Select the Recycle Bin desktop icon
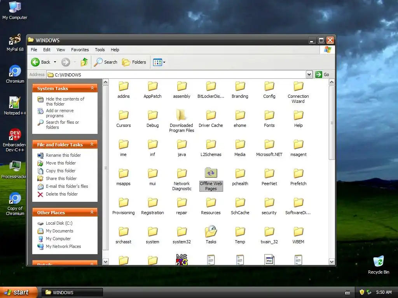Viewport: 398px width, 298px height. (x=379, y=265)
